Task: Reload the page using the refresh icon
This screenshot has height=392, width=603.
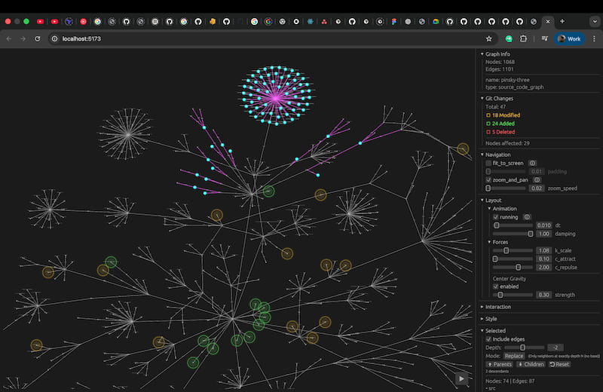Action: [x=37, y=38]
